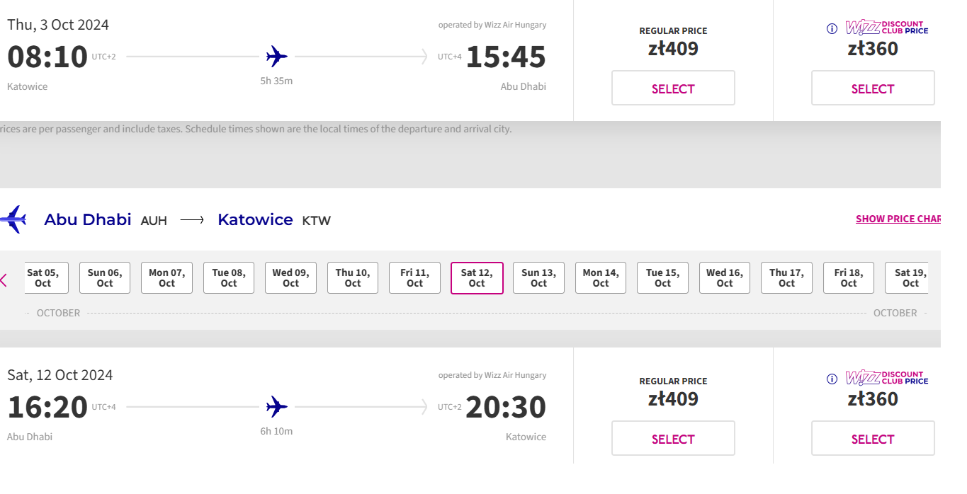Select regular price zł409 for outbound flight

click(x=673, y=88)
